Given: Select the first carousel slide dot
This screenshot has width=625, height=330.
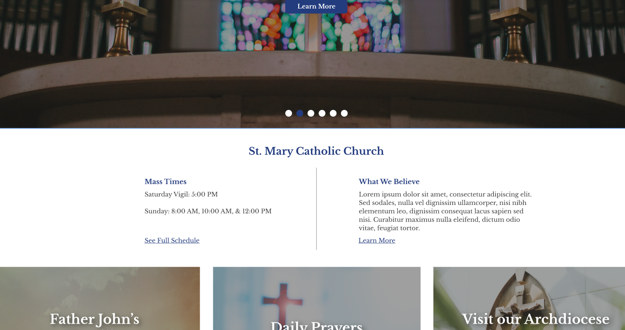Looking at the screenshot, I should pos(289,113).
